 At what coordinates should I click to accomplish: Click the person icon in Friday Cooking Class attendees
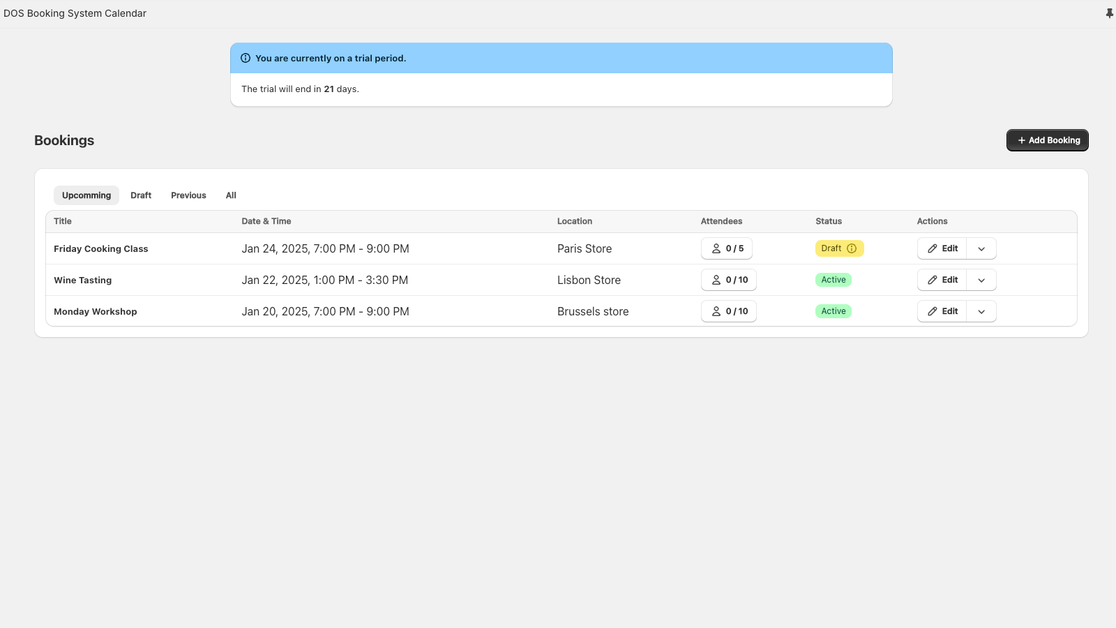click(716, 248)
